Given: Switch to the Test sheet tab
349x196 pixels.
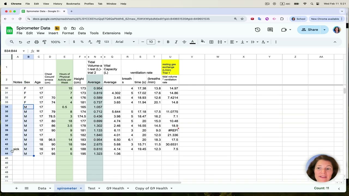Looking at the screenshot, I should coord(92,188).
